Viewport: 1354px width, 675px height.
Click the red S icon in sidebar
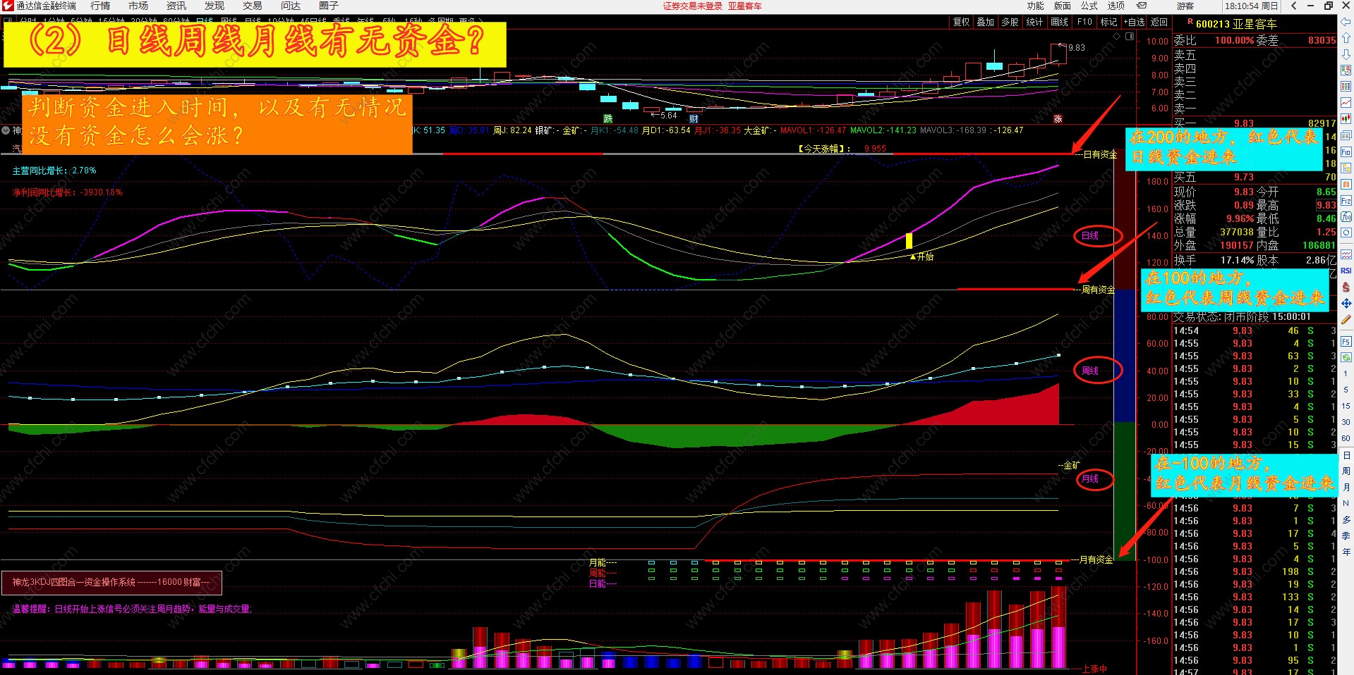[1346, 287]
